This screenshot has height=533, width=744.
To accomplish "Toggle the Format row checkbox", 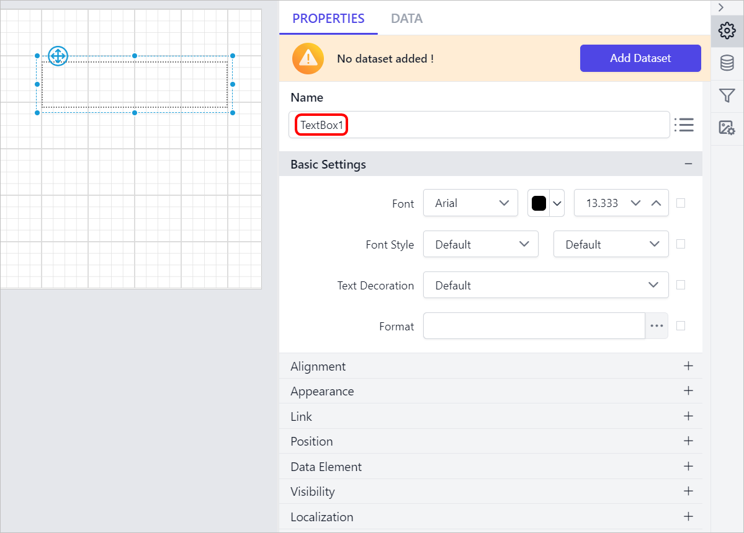I will (x=681, y=326).
